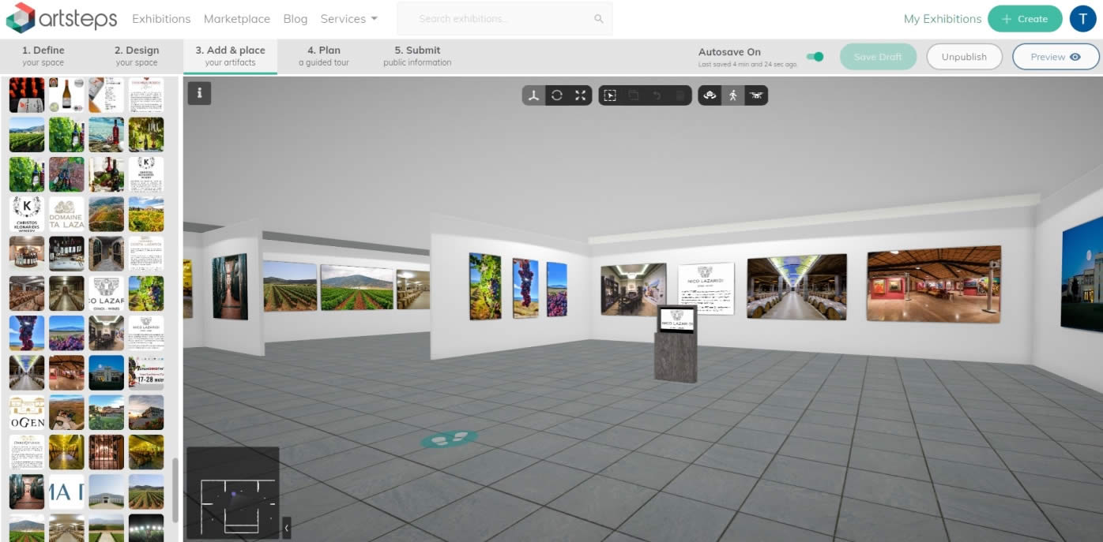Image resolution: width=1103 pixels, height=542 pixels.
Task: Switch to drone fly-through mode
Action: coord(756,95)
